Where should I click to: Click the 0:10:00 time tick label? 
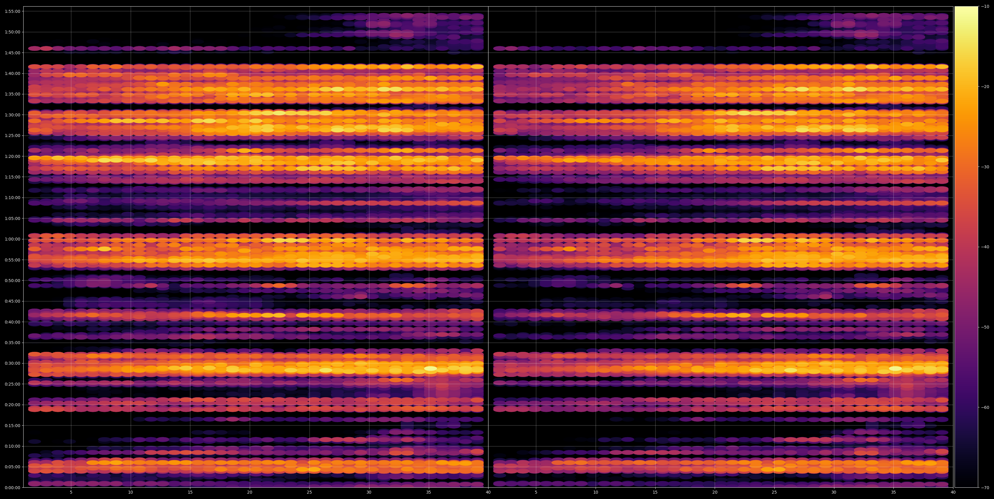tap(12, 446)
